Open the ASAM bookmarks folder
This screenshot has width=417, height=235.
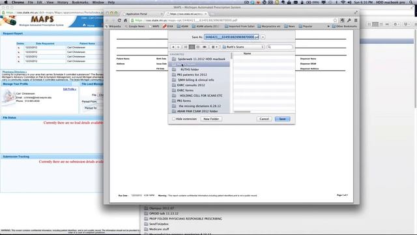tap(182, 26)
